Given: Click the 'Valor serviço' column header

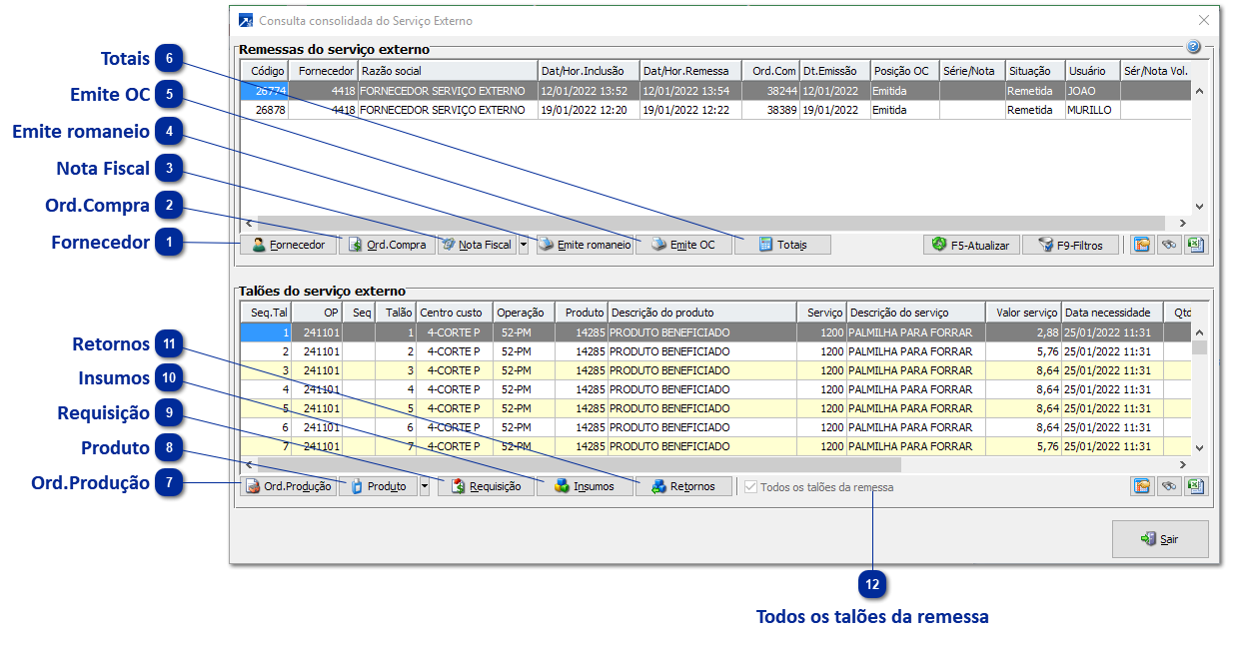Looking at the screenshot, I should coord(1022,313).
